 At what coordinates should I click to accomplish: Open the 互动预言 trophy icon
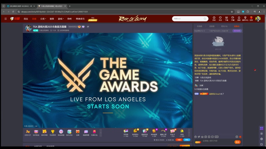click(53, 133)
